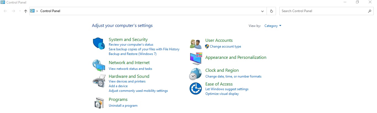Click the User Accounts people icon

pos(196,43)
